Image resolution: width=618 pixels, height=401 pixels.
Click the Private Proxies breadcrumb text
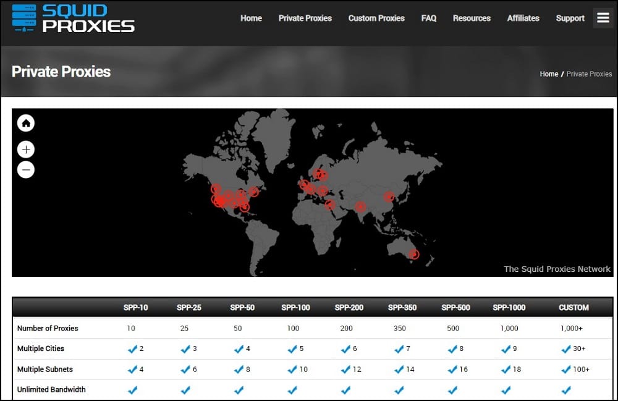[589, 74]
